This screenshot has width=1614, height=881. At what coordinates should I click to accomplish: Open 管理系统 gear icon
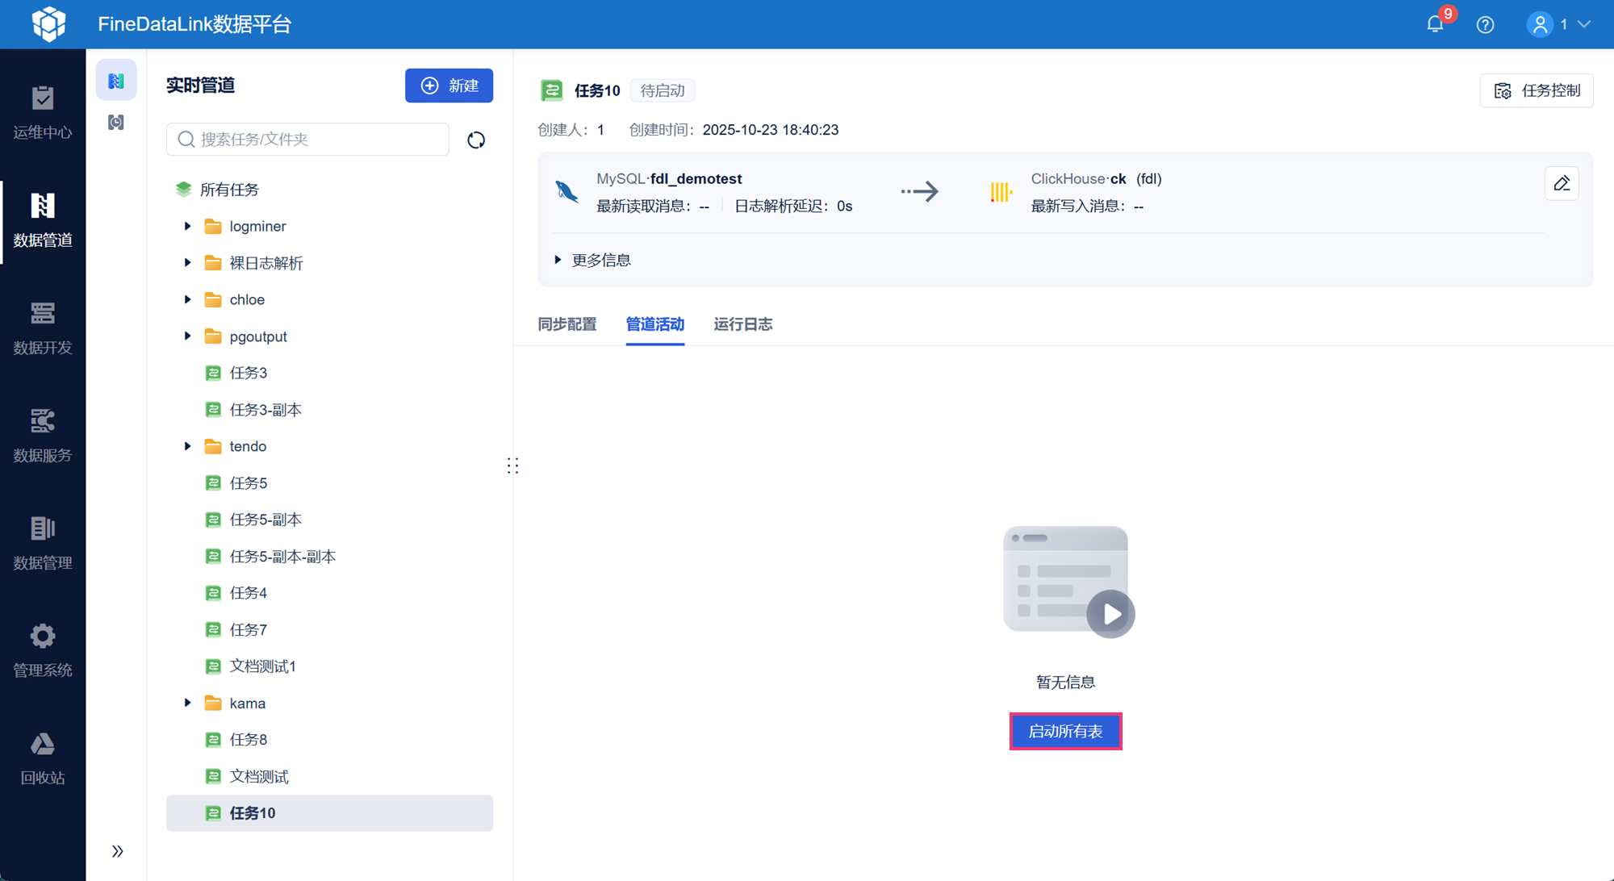(43, 650)
